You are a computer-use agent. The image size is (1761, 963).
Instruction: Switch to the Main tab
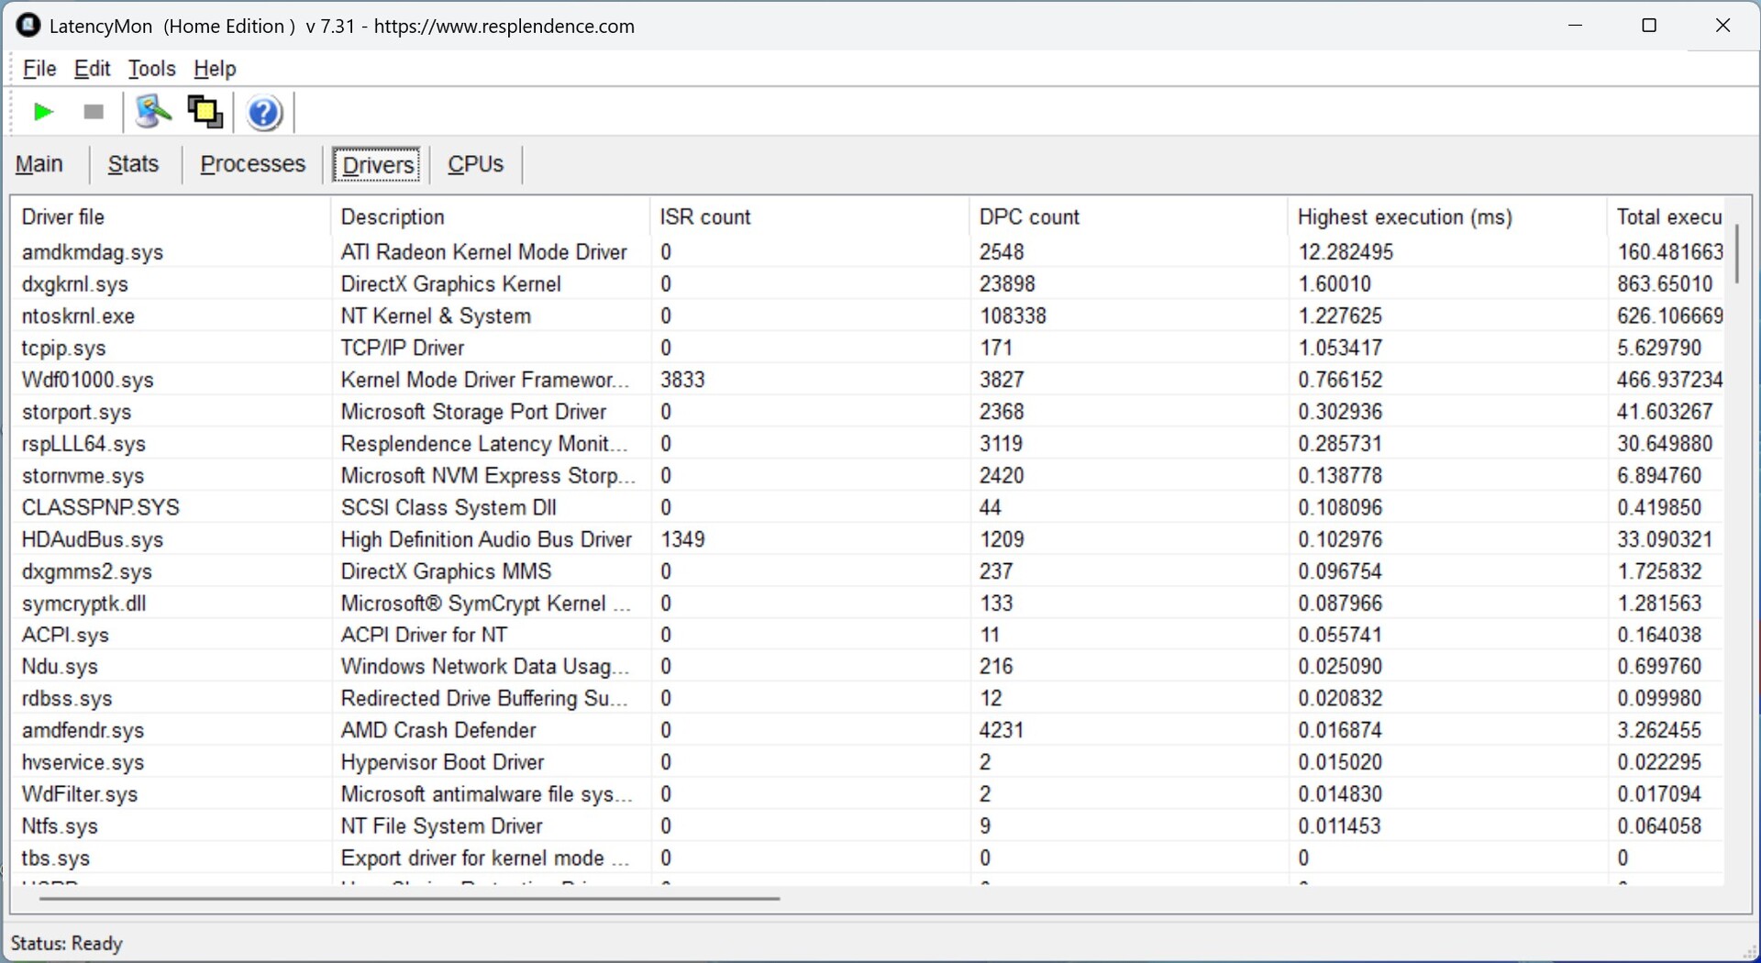coord(39,164)
